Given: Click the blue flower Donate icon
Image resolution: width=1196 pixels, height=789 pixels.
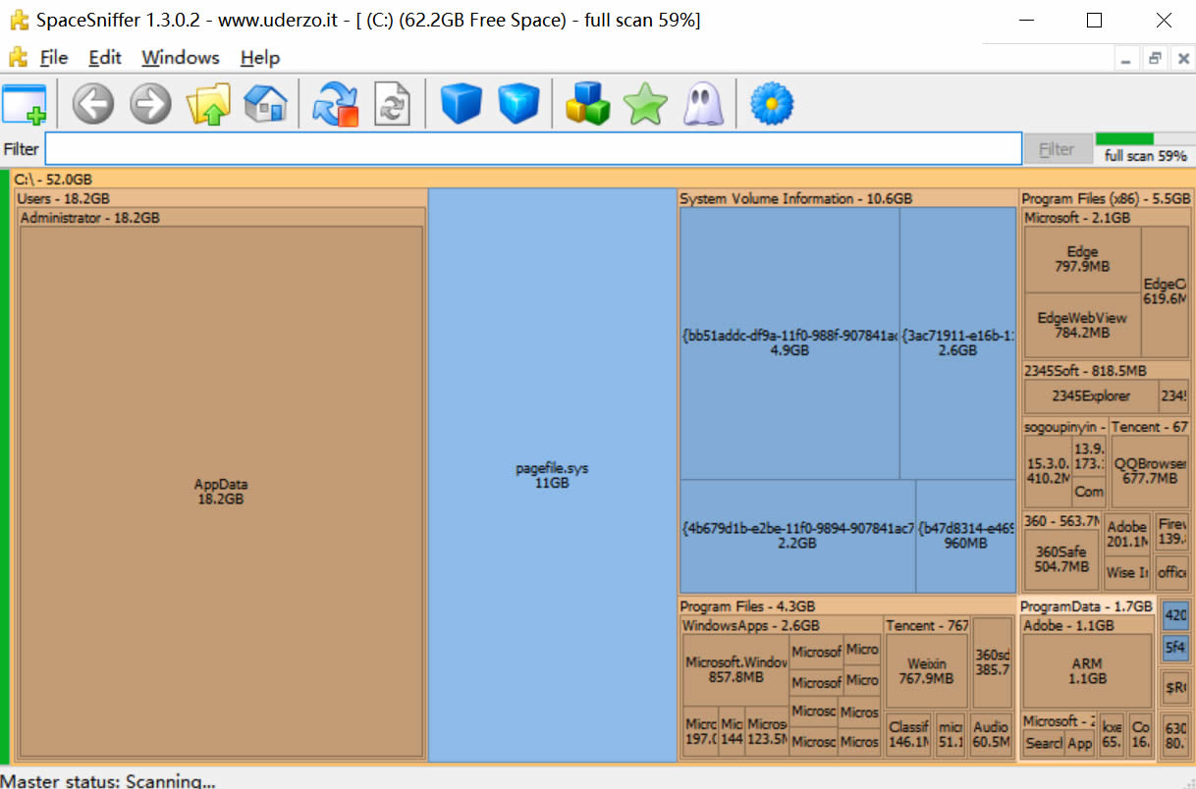Looking at the screenshot, I should click(772, 103).
